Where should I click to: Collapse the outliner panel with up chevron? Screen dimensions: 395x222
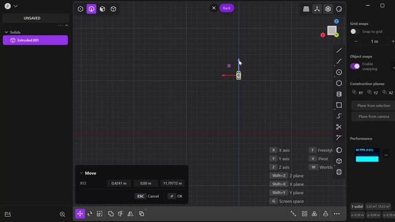pos(67,25)
